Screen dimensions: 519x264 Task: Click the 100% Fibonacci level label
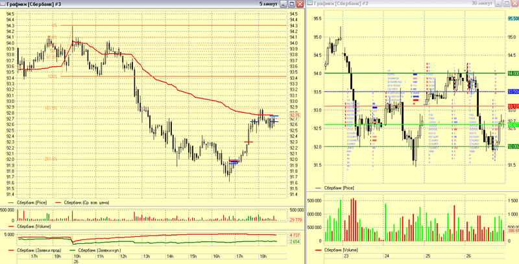(53, 77)
